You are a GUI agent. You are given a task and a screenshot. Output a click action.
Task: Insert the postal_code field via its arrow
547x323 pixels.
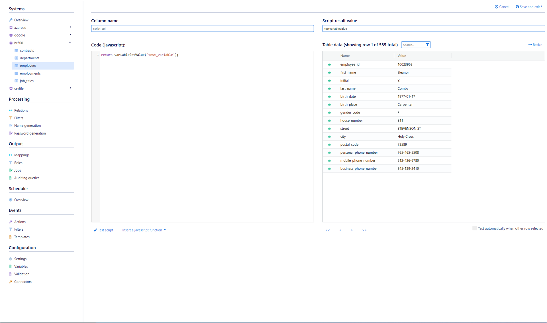pyautogui.click(x=330, y=145)
